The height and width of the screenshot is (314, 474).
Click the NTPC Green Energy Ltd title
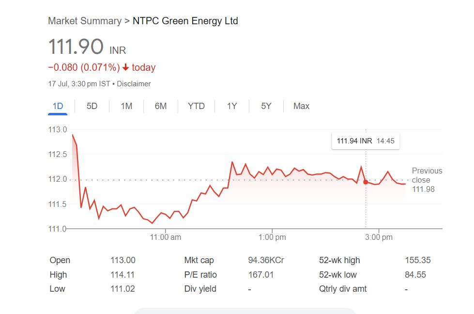coord(185,21)
